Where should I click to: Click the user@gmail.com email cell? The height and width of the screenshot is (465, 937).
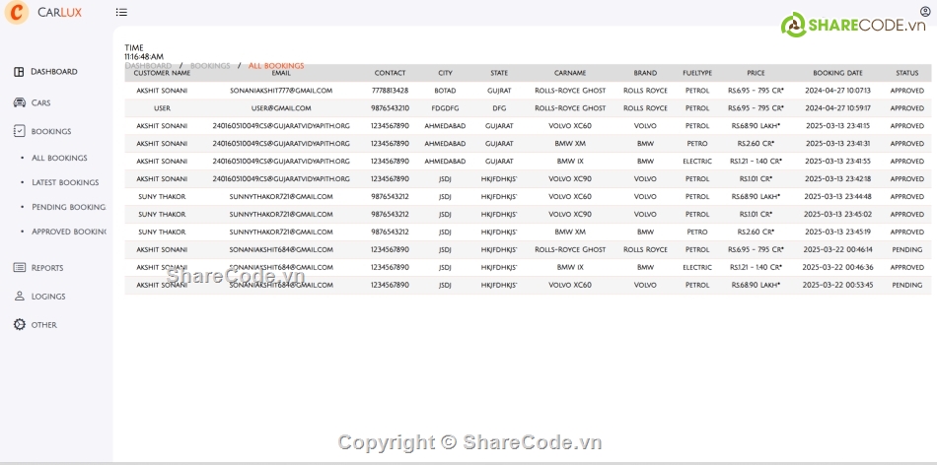[281, 108]
